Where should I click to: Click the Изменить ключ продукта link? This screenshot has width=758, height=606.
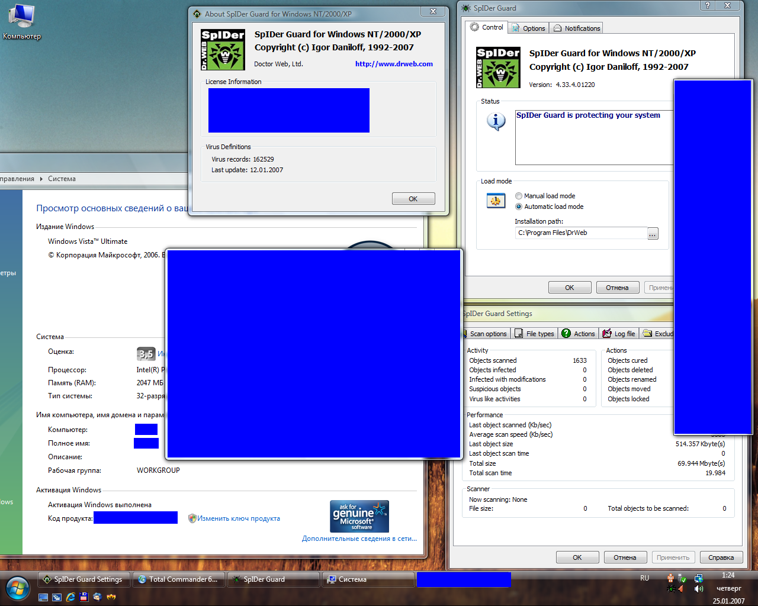(x=239, y=518)
